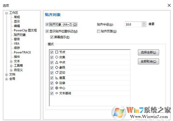Open 警告 settings page

click(17, 39)
